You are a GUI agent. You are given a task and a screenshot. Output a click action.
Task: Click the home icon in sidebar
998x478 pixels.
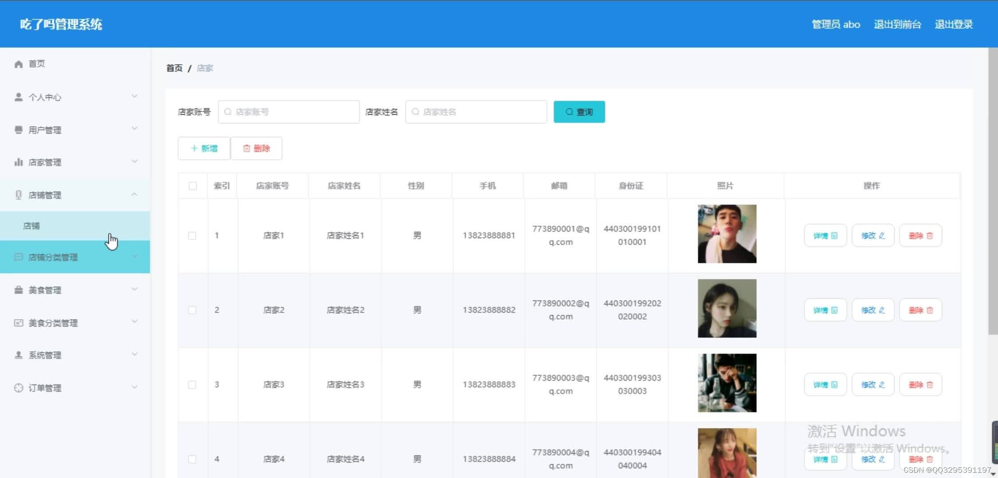19,64
